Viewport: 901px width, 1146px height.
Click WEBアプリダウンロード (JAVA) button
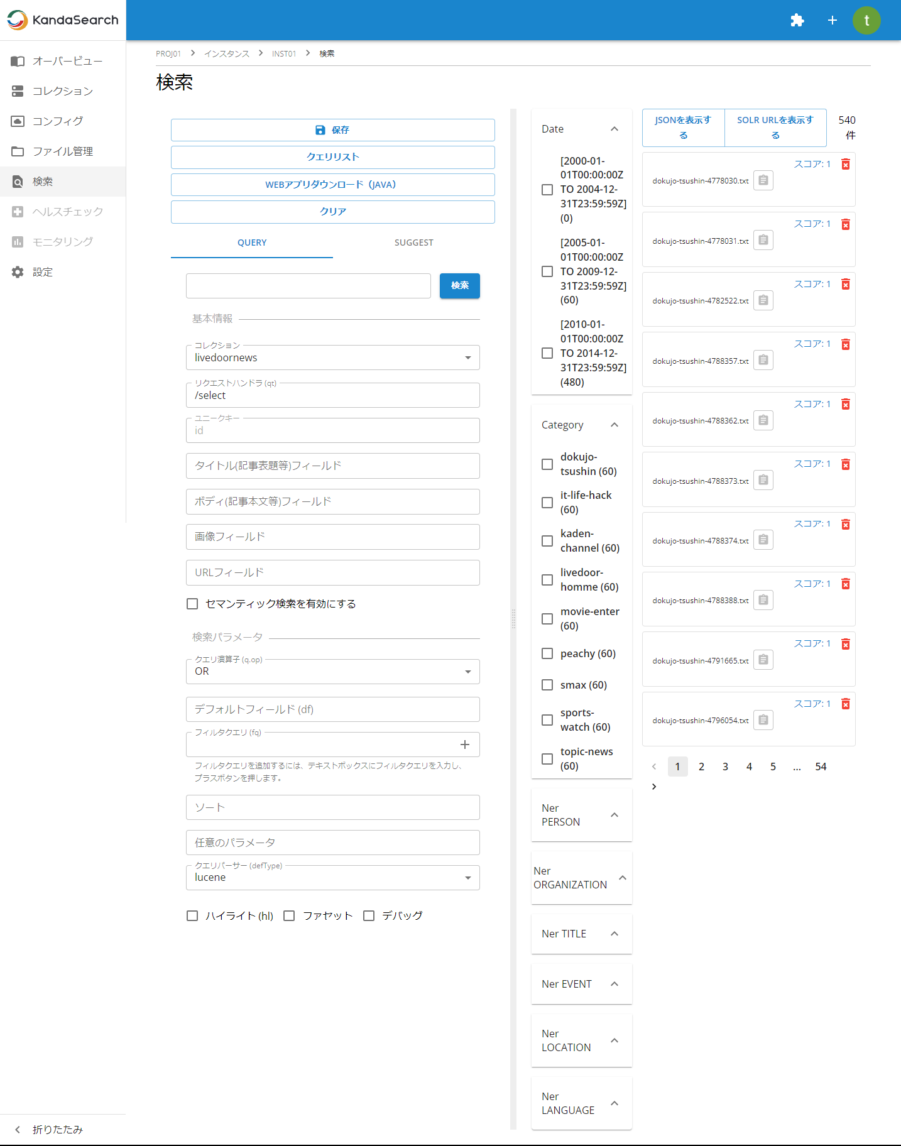333,185
